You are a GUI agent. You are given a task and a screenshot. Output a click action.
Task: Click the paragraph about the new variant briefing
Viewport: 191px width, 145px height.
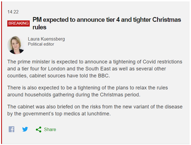pos(95,110)
